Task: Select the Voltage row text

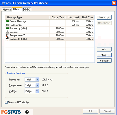Action: pos(13,32)
